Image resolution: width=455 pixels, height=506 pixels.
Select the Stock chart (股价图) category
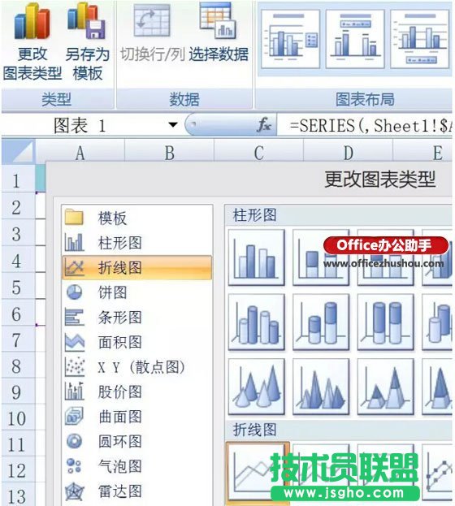coord(137,391)
